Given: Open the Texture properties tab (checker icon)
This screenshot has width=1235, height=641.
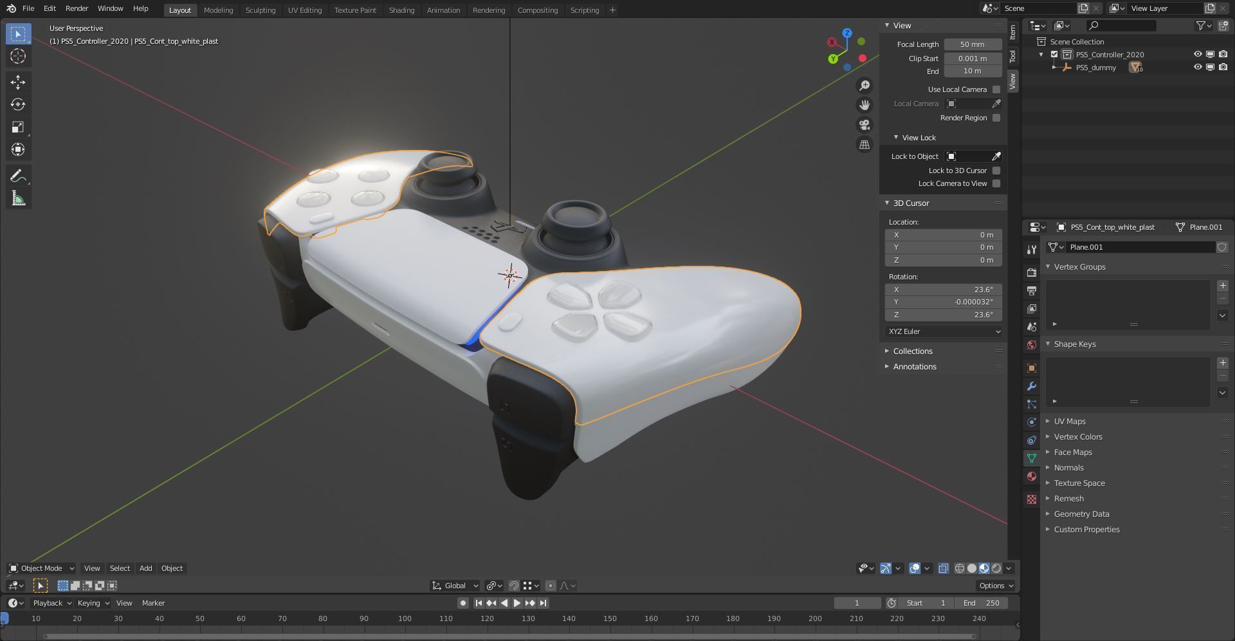Looking at the screenshot, I should click(1032, 499).
